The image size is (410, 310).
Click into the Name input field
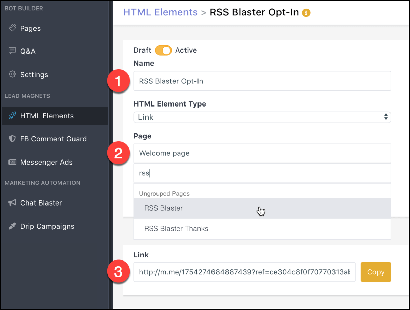[x=262, y=81]
